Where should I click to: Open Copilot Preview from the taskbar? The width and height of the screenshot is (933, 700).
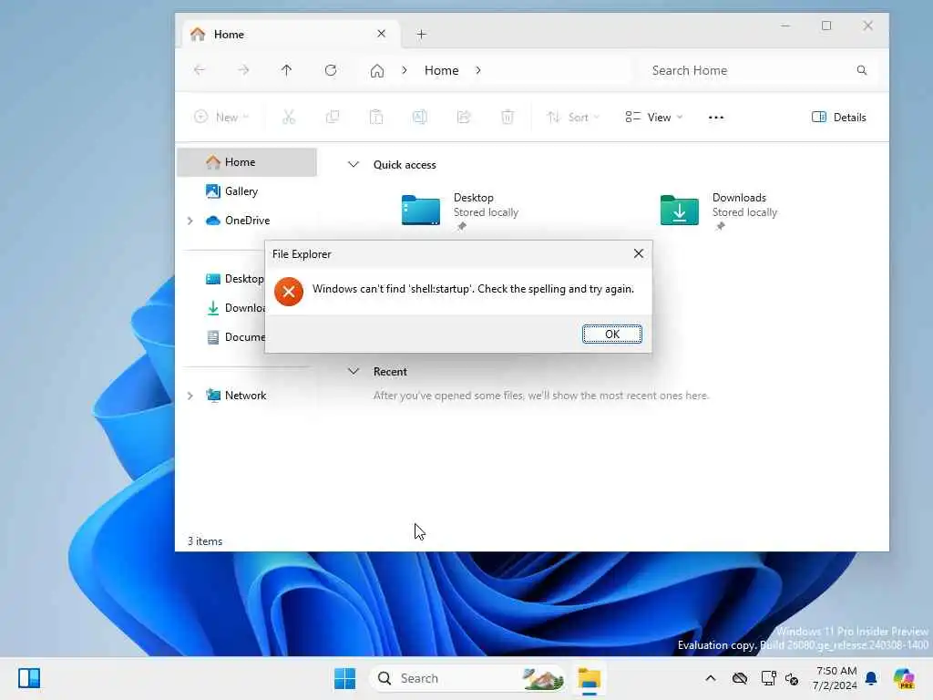click(x=905, y=678)
